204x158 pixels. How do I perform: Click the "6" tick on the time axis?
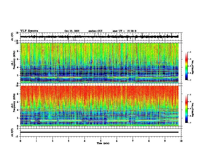point(117,141)
